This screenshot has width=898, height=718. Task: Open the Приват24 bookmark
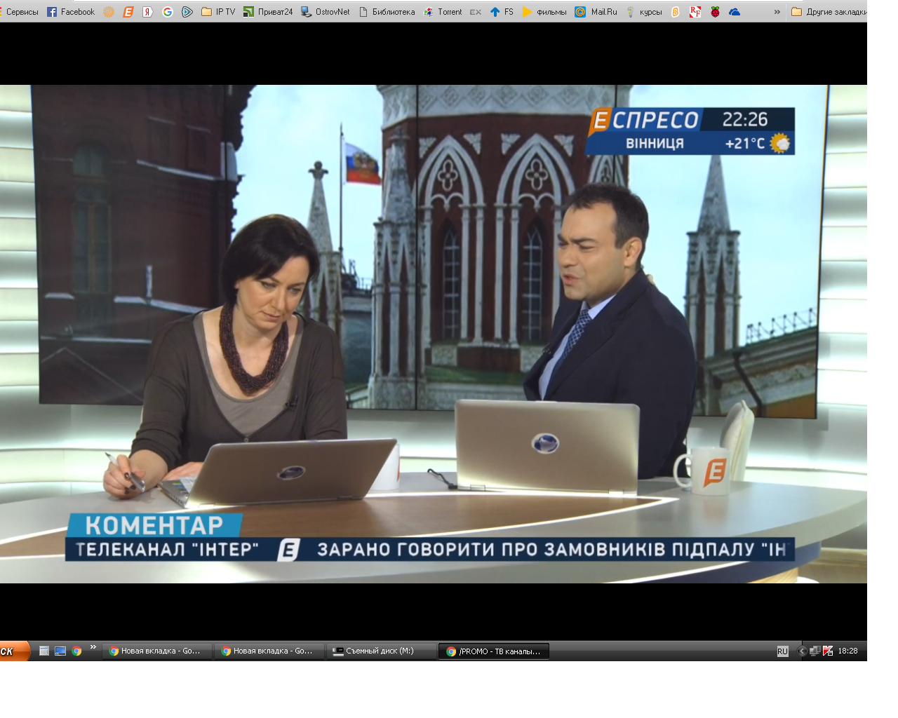click(x=268, y=12)
